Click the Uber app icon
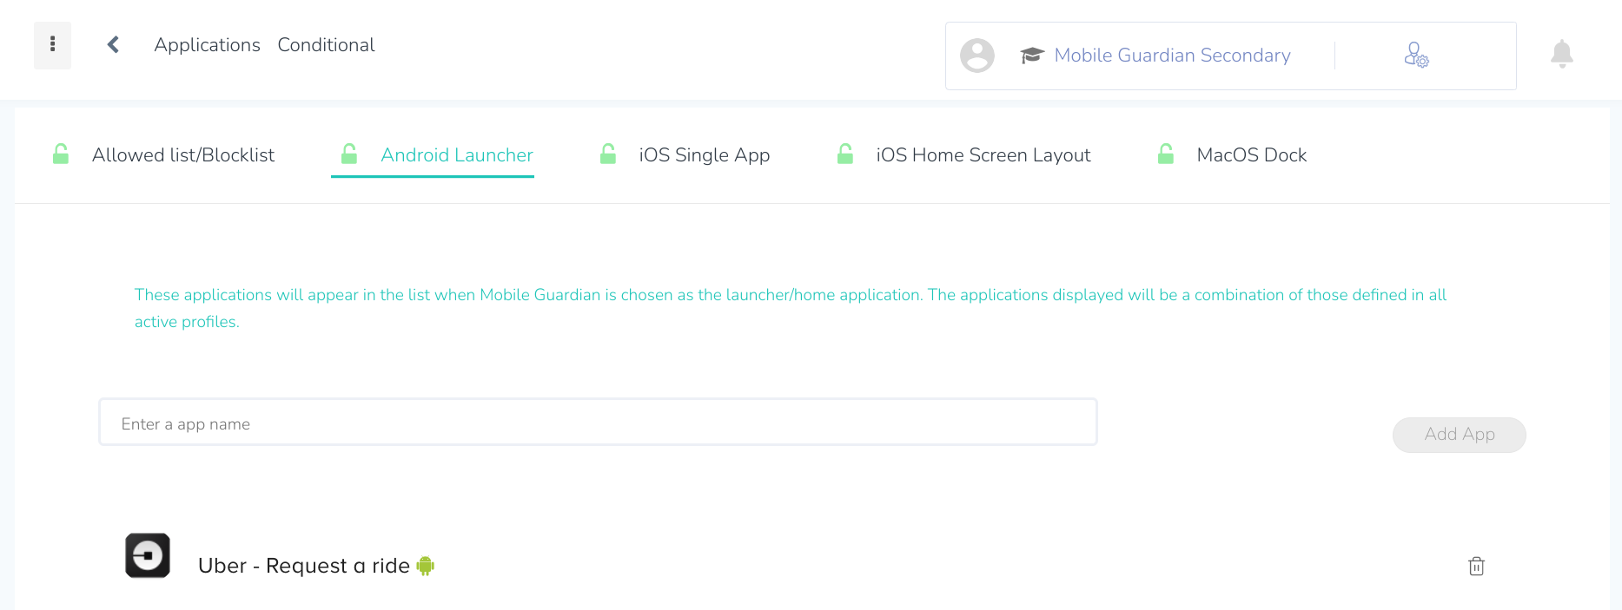The width and height of the screenshot is (1622, 610). pyautogui.click(x=148, y=555)
